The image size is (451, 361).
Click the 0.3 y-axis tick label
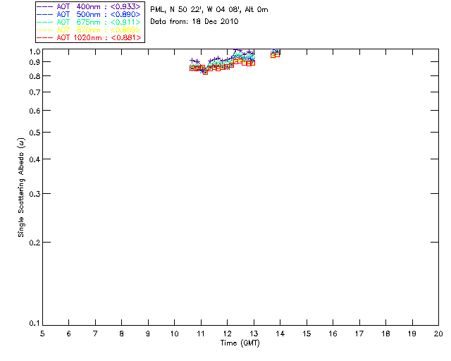[x=35, y=194]
